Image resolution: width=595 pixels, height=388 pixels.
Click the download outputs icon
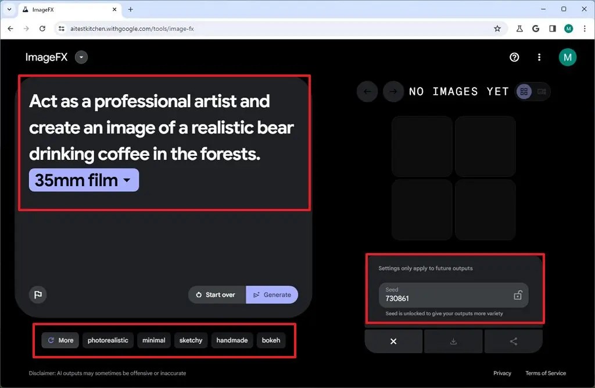[453, 341]
